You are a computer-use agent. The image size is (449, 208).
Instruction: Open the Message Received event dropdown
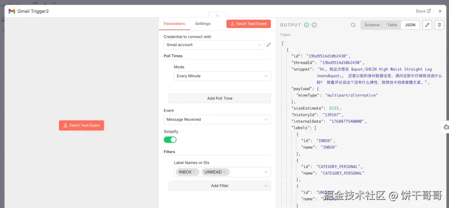coord(217,119)
